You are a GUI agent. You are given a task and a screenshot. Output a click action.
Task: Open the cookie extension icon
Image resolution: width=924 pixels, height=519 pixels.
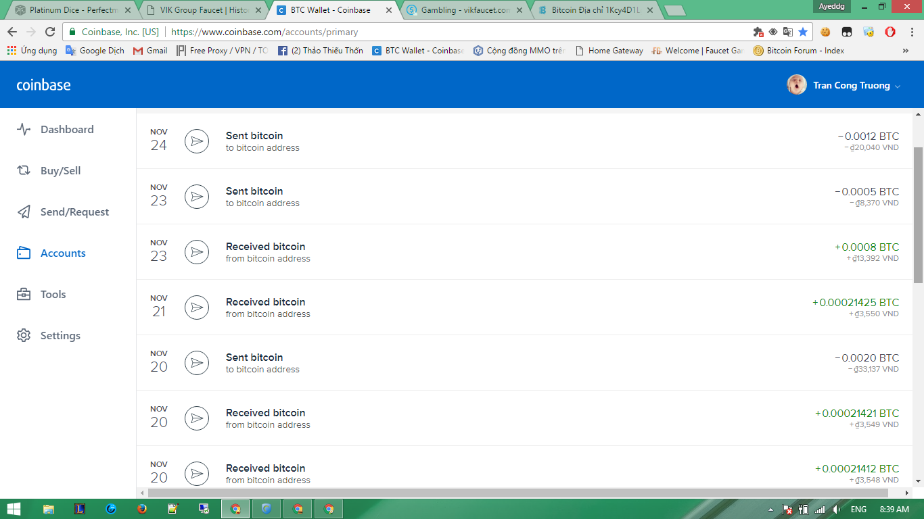click(825, 32)
